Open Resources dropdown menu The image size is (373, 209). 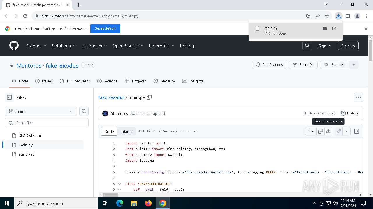pos(94,46)
